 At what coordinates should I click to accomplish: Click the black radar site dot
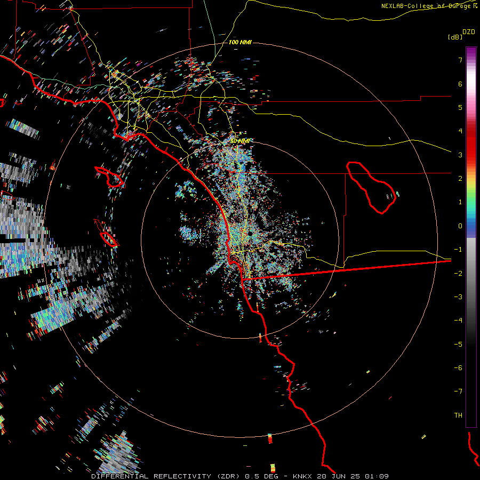click(x=250, y=234)
